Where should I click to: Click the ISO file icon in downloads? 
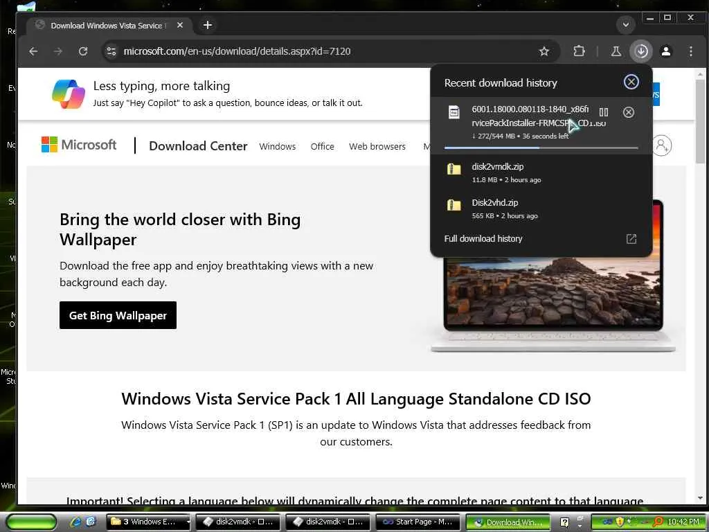454,112
